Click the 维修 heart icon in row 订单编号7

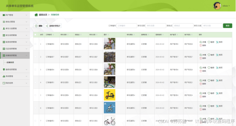[x=209, y=55]
